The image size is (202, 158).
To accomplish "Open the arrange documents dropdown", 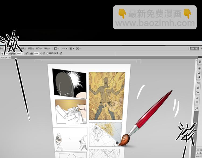I will tap(72, 49).
